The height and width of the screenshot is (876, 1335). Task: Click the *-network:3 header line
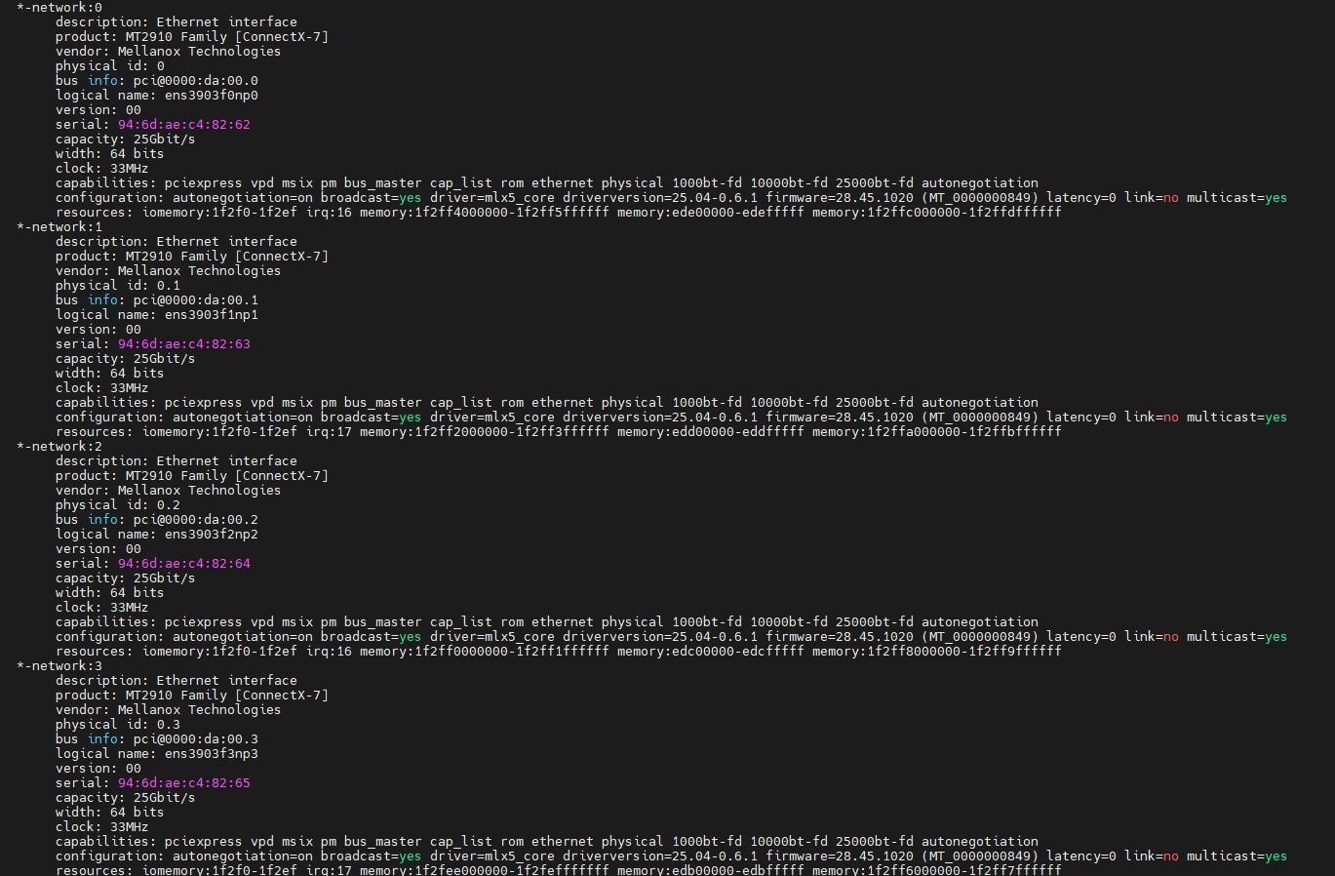point(59,666)
